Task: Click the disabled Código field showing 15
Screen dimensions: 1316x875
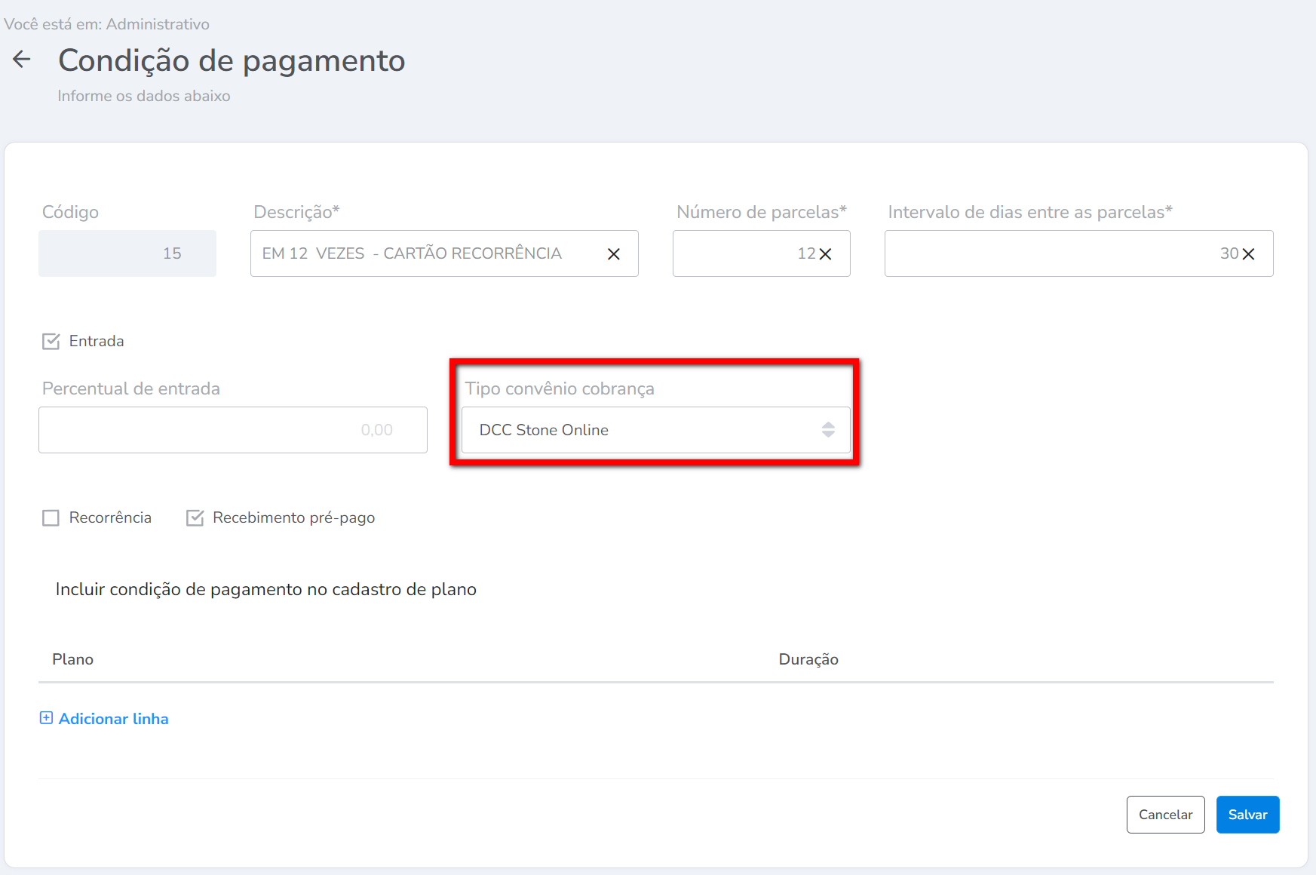Action: 127,254
